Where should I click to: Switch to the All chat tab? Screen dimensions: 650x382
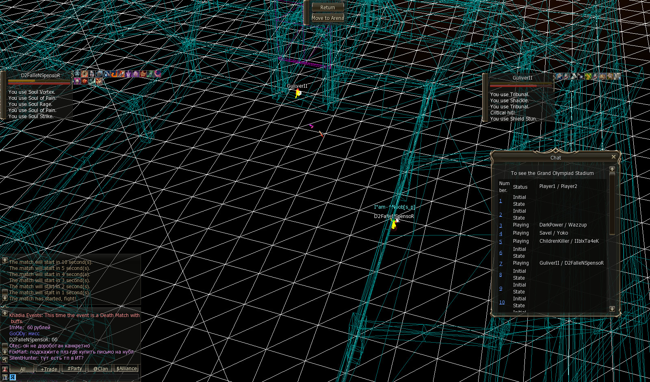click(x=23, y=369)
